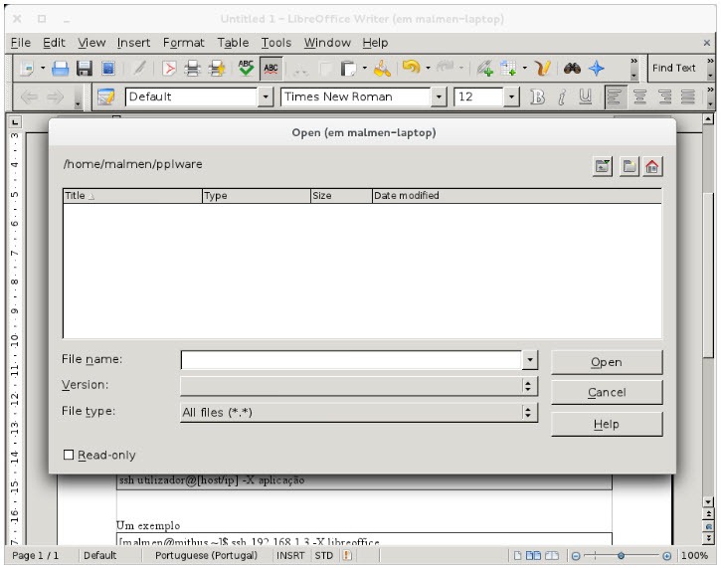
Task: Select the Clone Formatting paintbrush icon
Action: (382, 69)
